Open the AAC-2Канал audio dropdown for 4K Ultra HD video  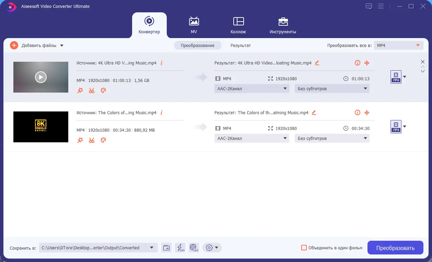(x=252, y=88)
